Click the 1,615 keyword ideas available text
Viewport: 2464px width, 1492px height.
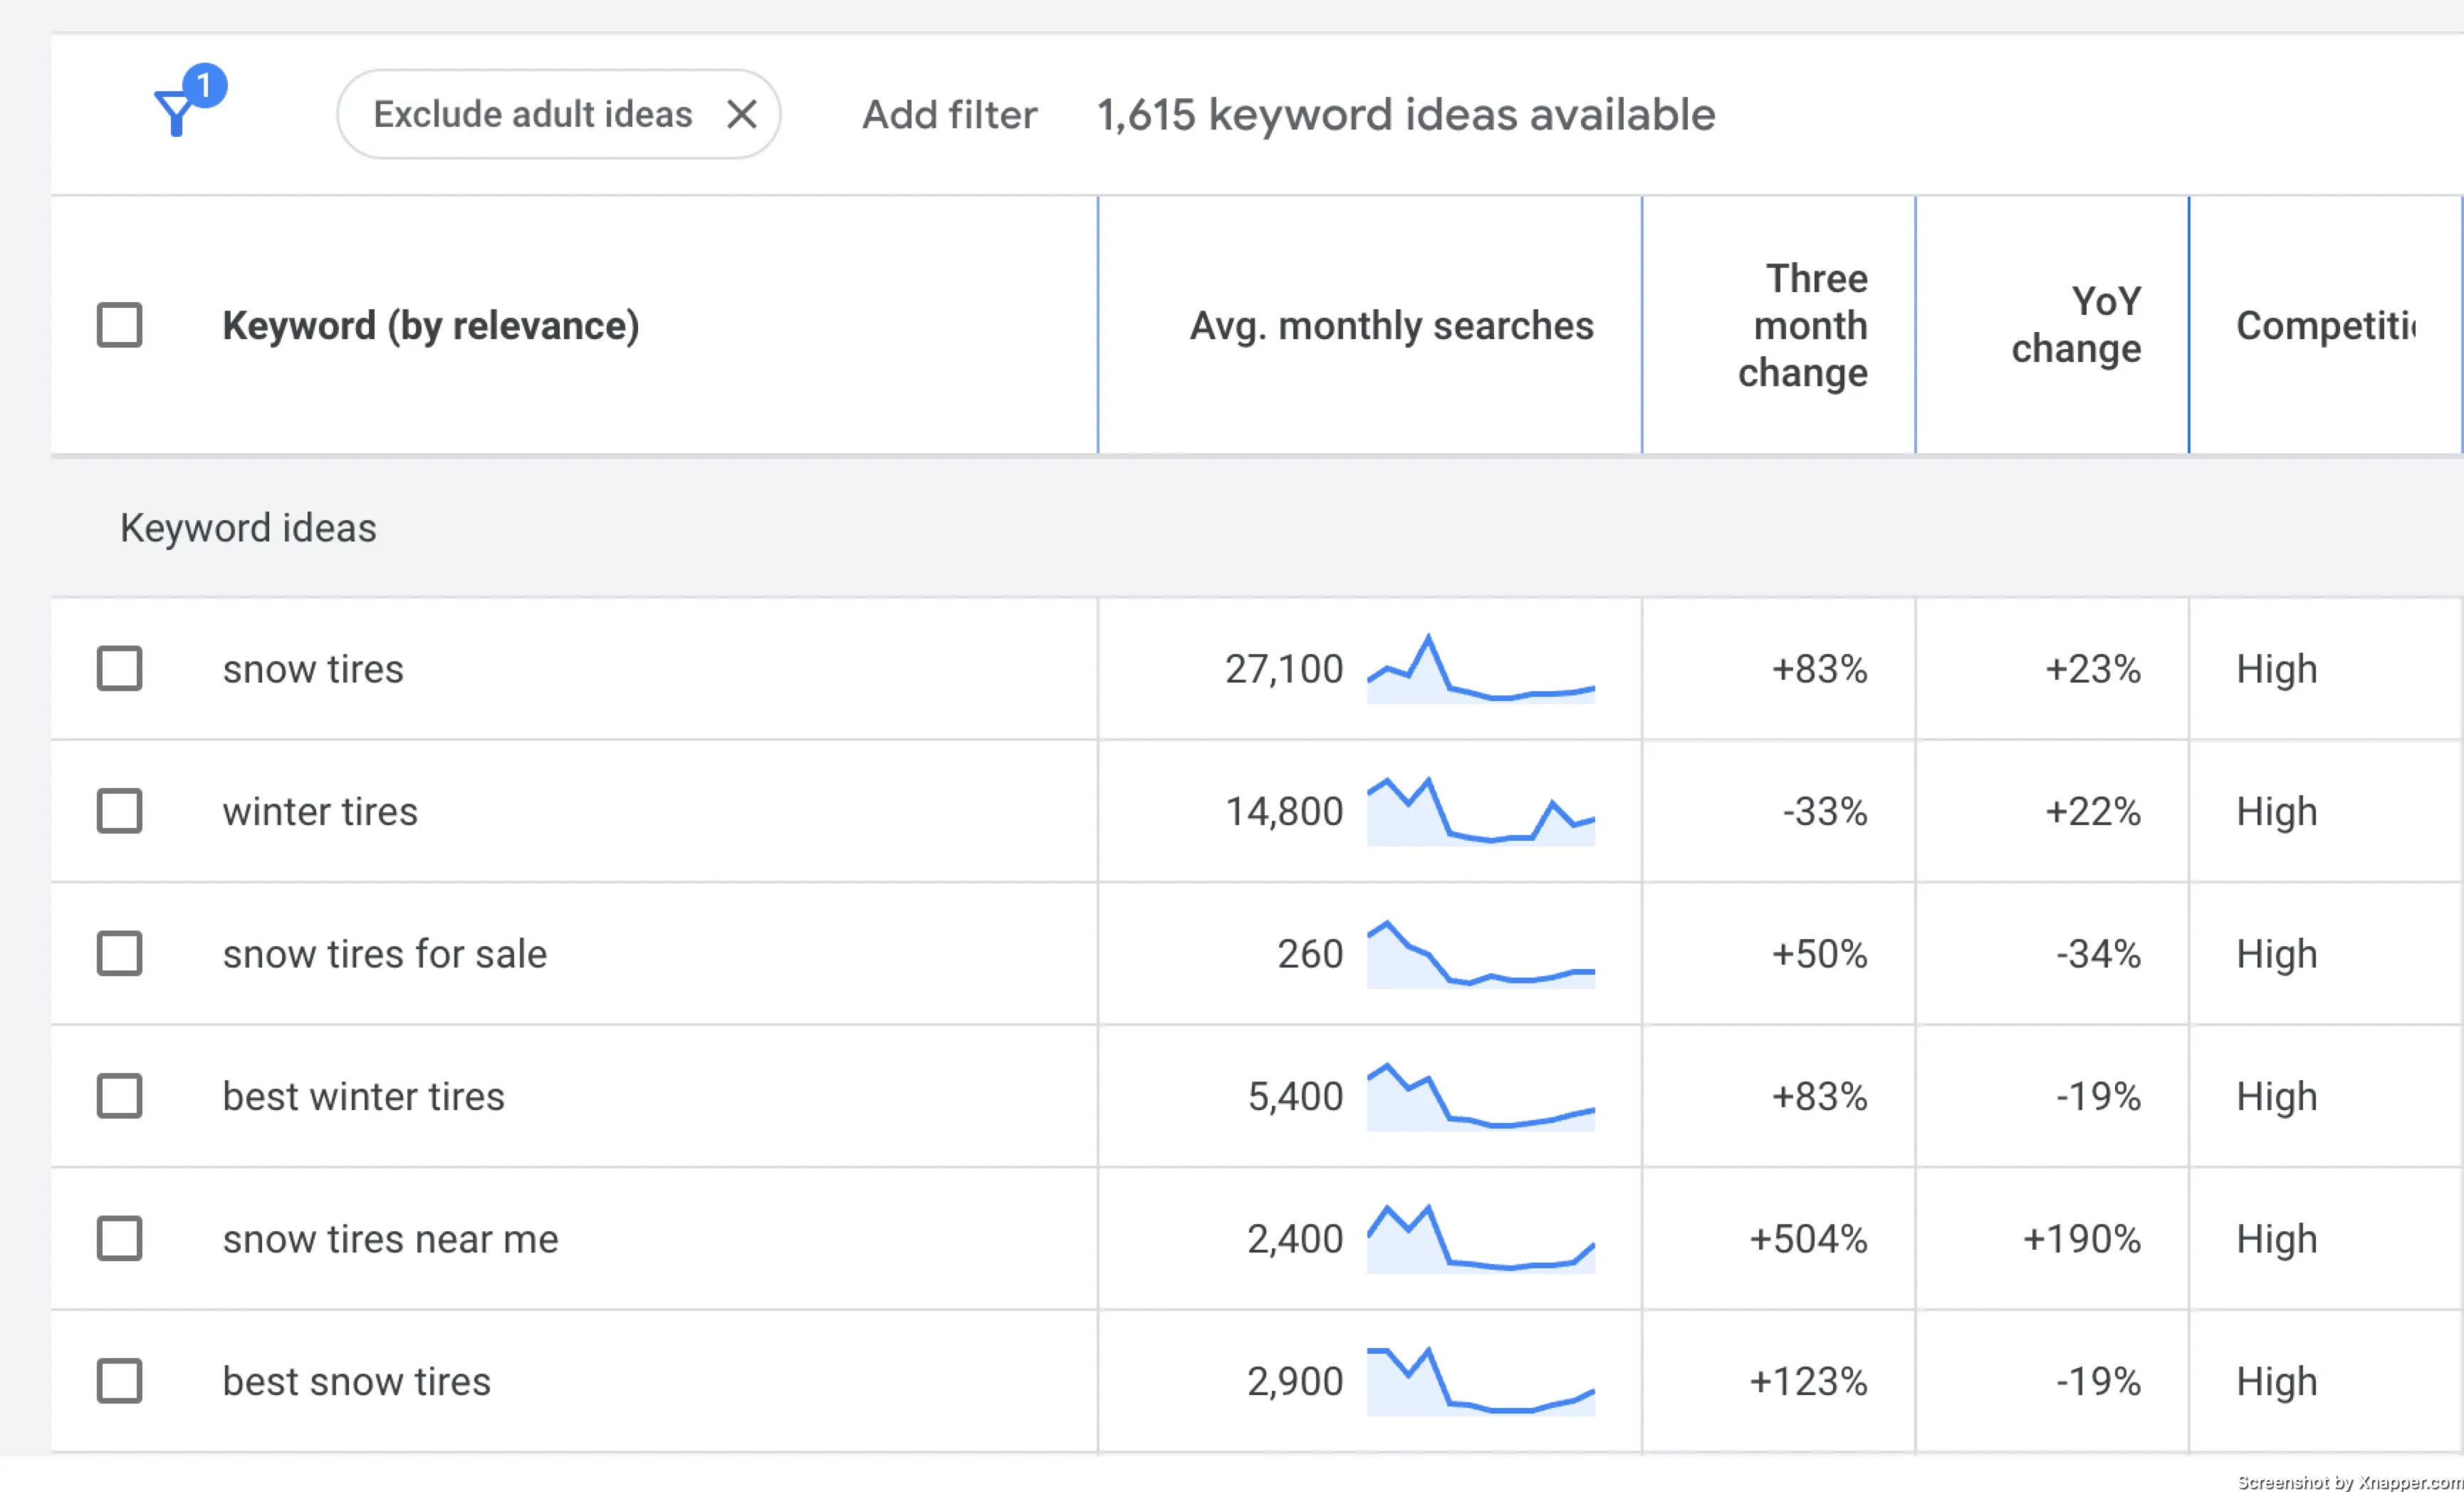(1406, 115)
